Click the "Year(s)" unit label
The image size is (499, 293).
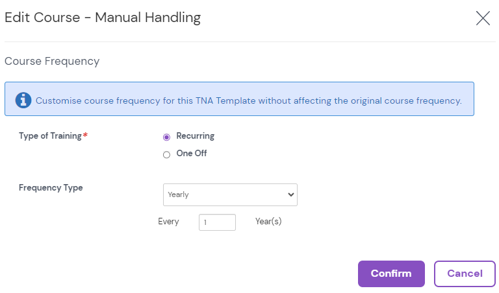click(268, 222)
